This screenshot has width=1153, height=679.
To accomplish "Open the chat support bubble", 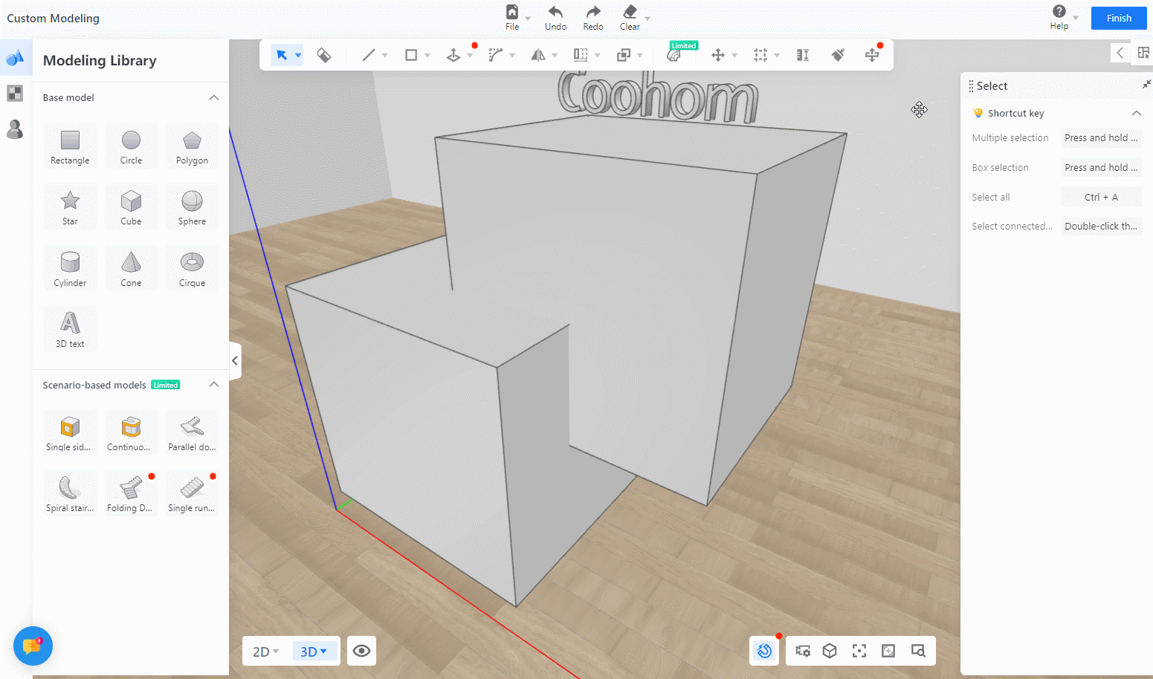I will coord(33,646).
